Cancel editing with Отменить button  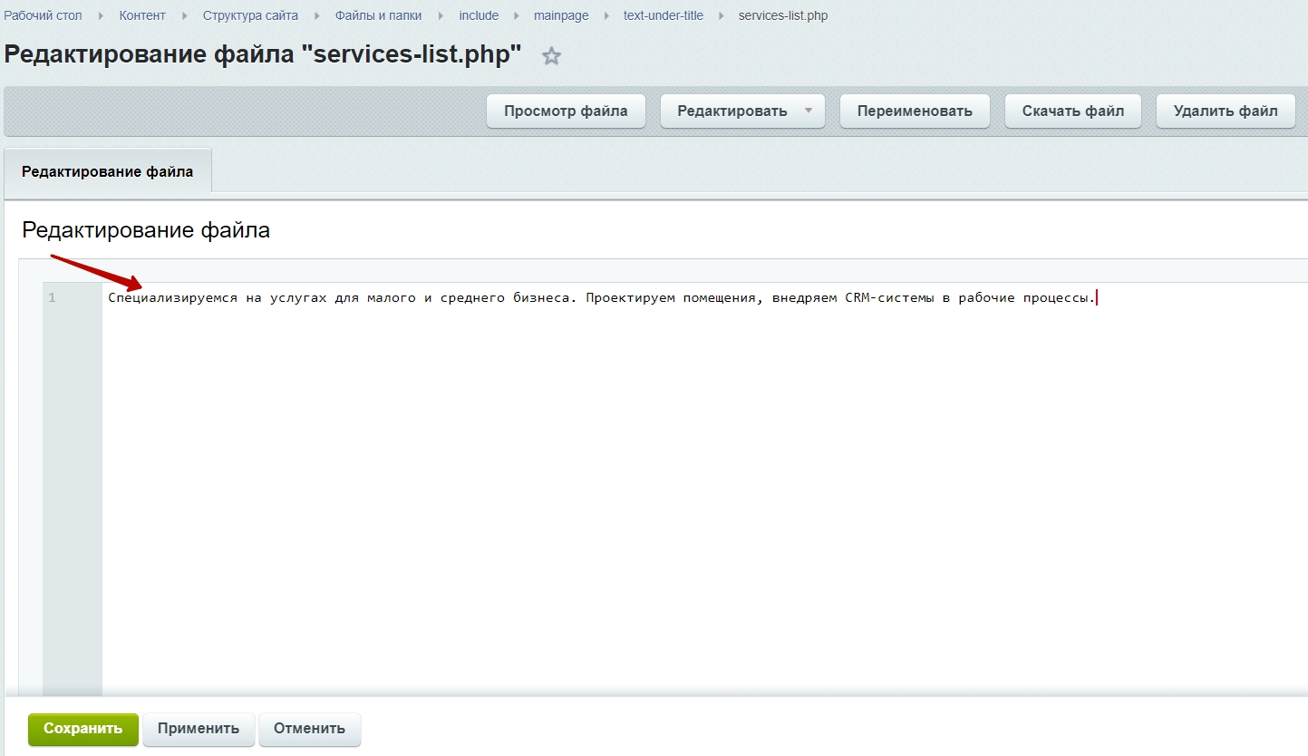click(x=310, y=729)
